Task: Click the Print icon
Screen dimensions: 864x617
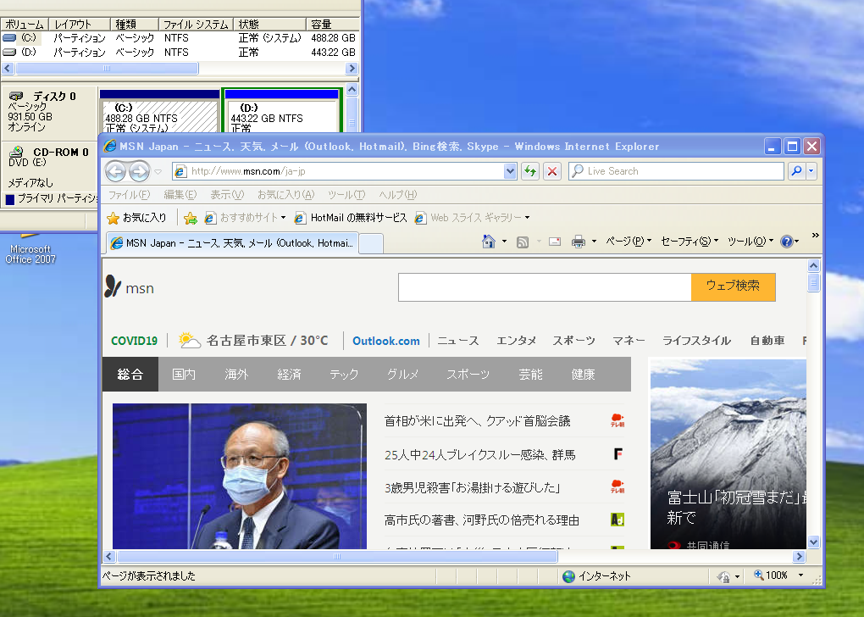Action: tap(578, 242)
